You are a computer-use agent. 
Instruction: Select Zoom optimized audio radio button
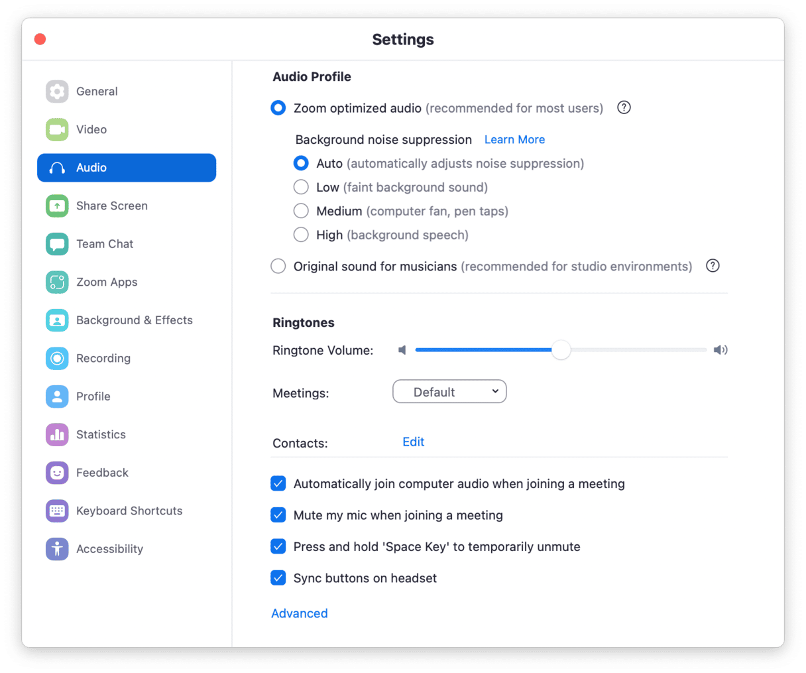point(278,108)
